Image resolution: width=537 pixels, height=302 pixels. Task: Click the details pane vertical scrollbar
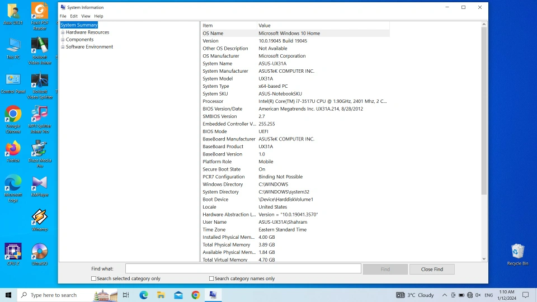click(x=484, y=111)
